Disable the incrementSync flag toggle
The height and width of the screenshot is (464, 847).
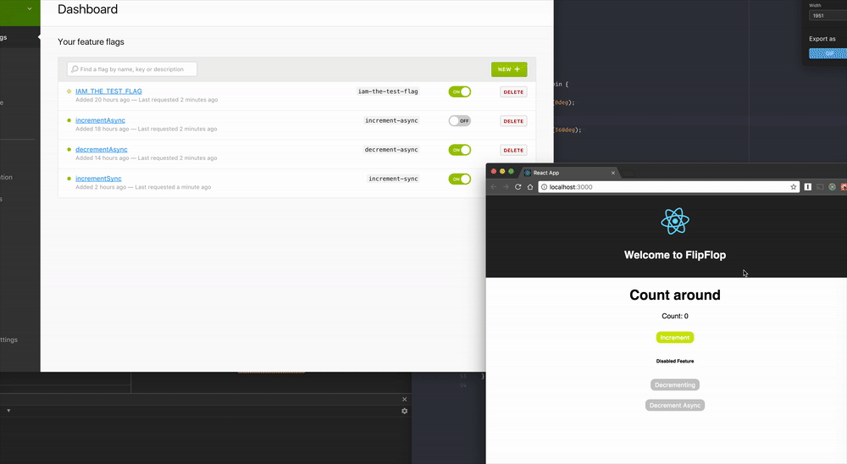[459, 179]
